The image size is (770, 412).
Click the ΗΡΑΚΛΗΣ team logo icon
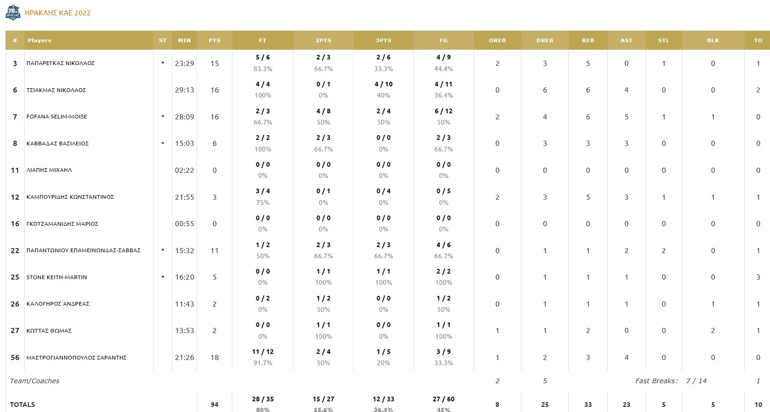tap(13, 13)
